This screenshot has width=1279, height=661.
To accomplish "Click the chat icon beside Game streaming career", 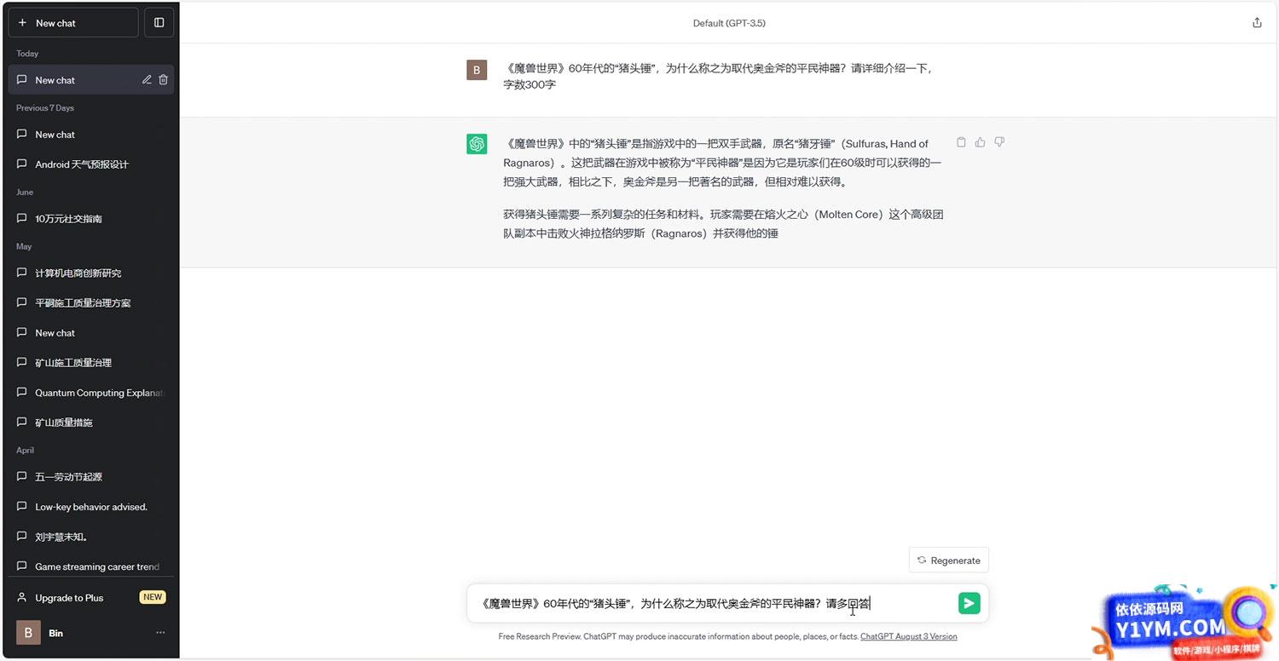I will (x=22, y=566).
